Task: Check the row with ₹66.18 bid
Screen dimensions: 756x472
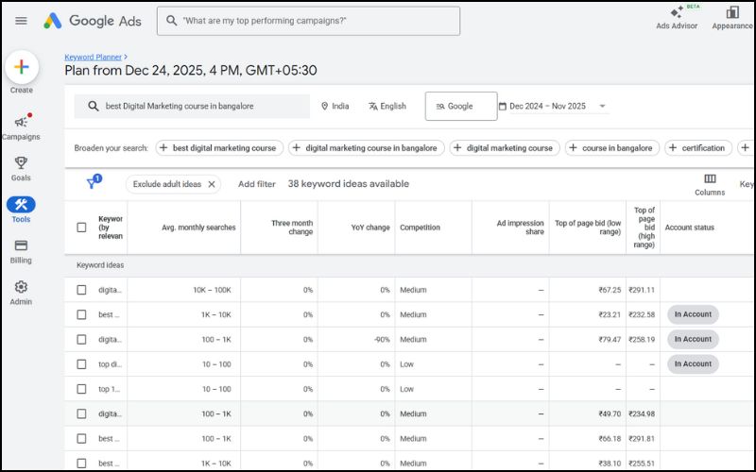Action: tap(81, 439)
